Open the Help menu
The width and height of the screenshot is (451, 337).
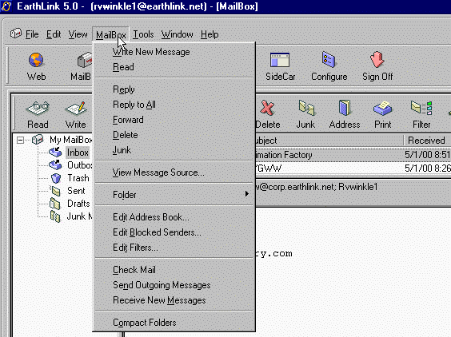point(210,34)
